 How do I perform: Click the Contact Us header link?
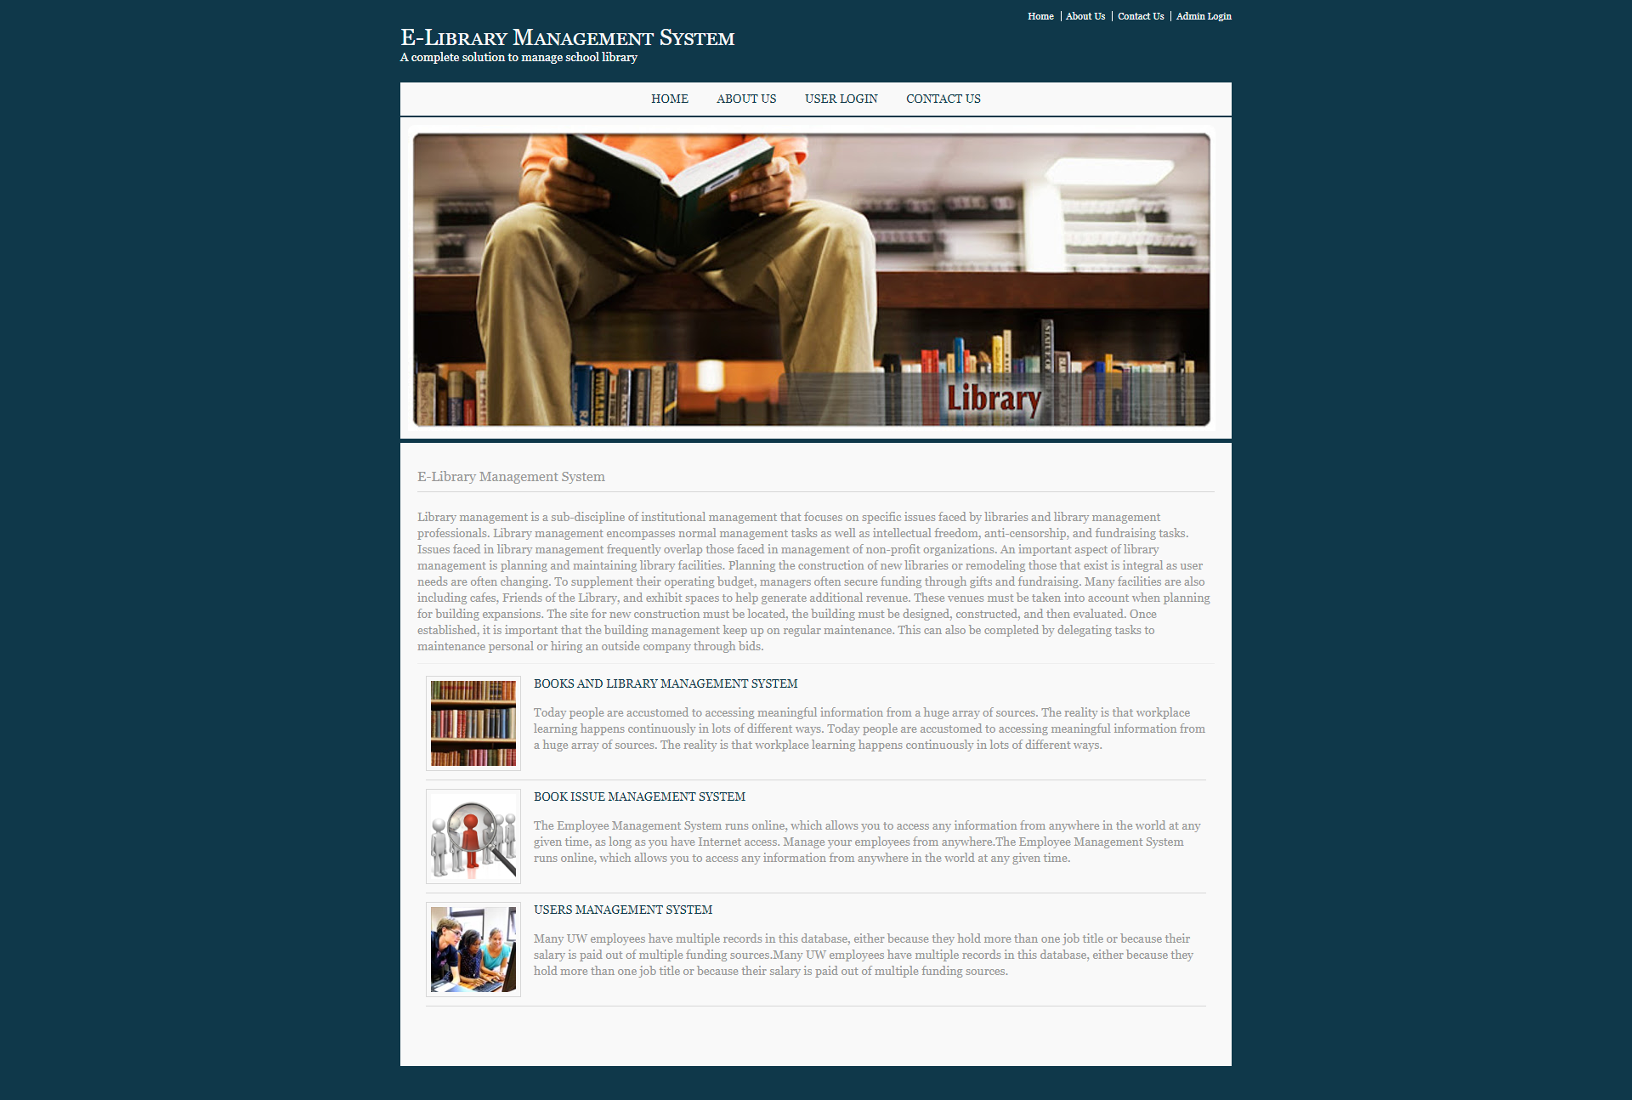tap(1140, 14)
